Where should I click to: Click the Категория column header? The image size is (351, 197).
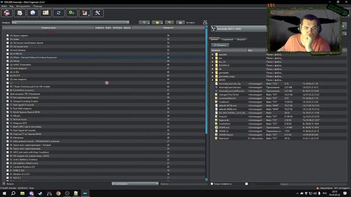(x=117, y=28)
